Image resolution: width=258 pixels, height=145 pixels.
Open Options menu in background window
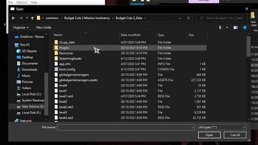22,2
